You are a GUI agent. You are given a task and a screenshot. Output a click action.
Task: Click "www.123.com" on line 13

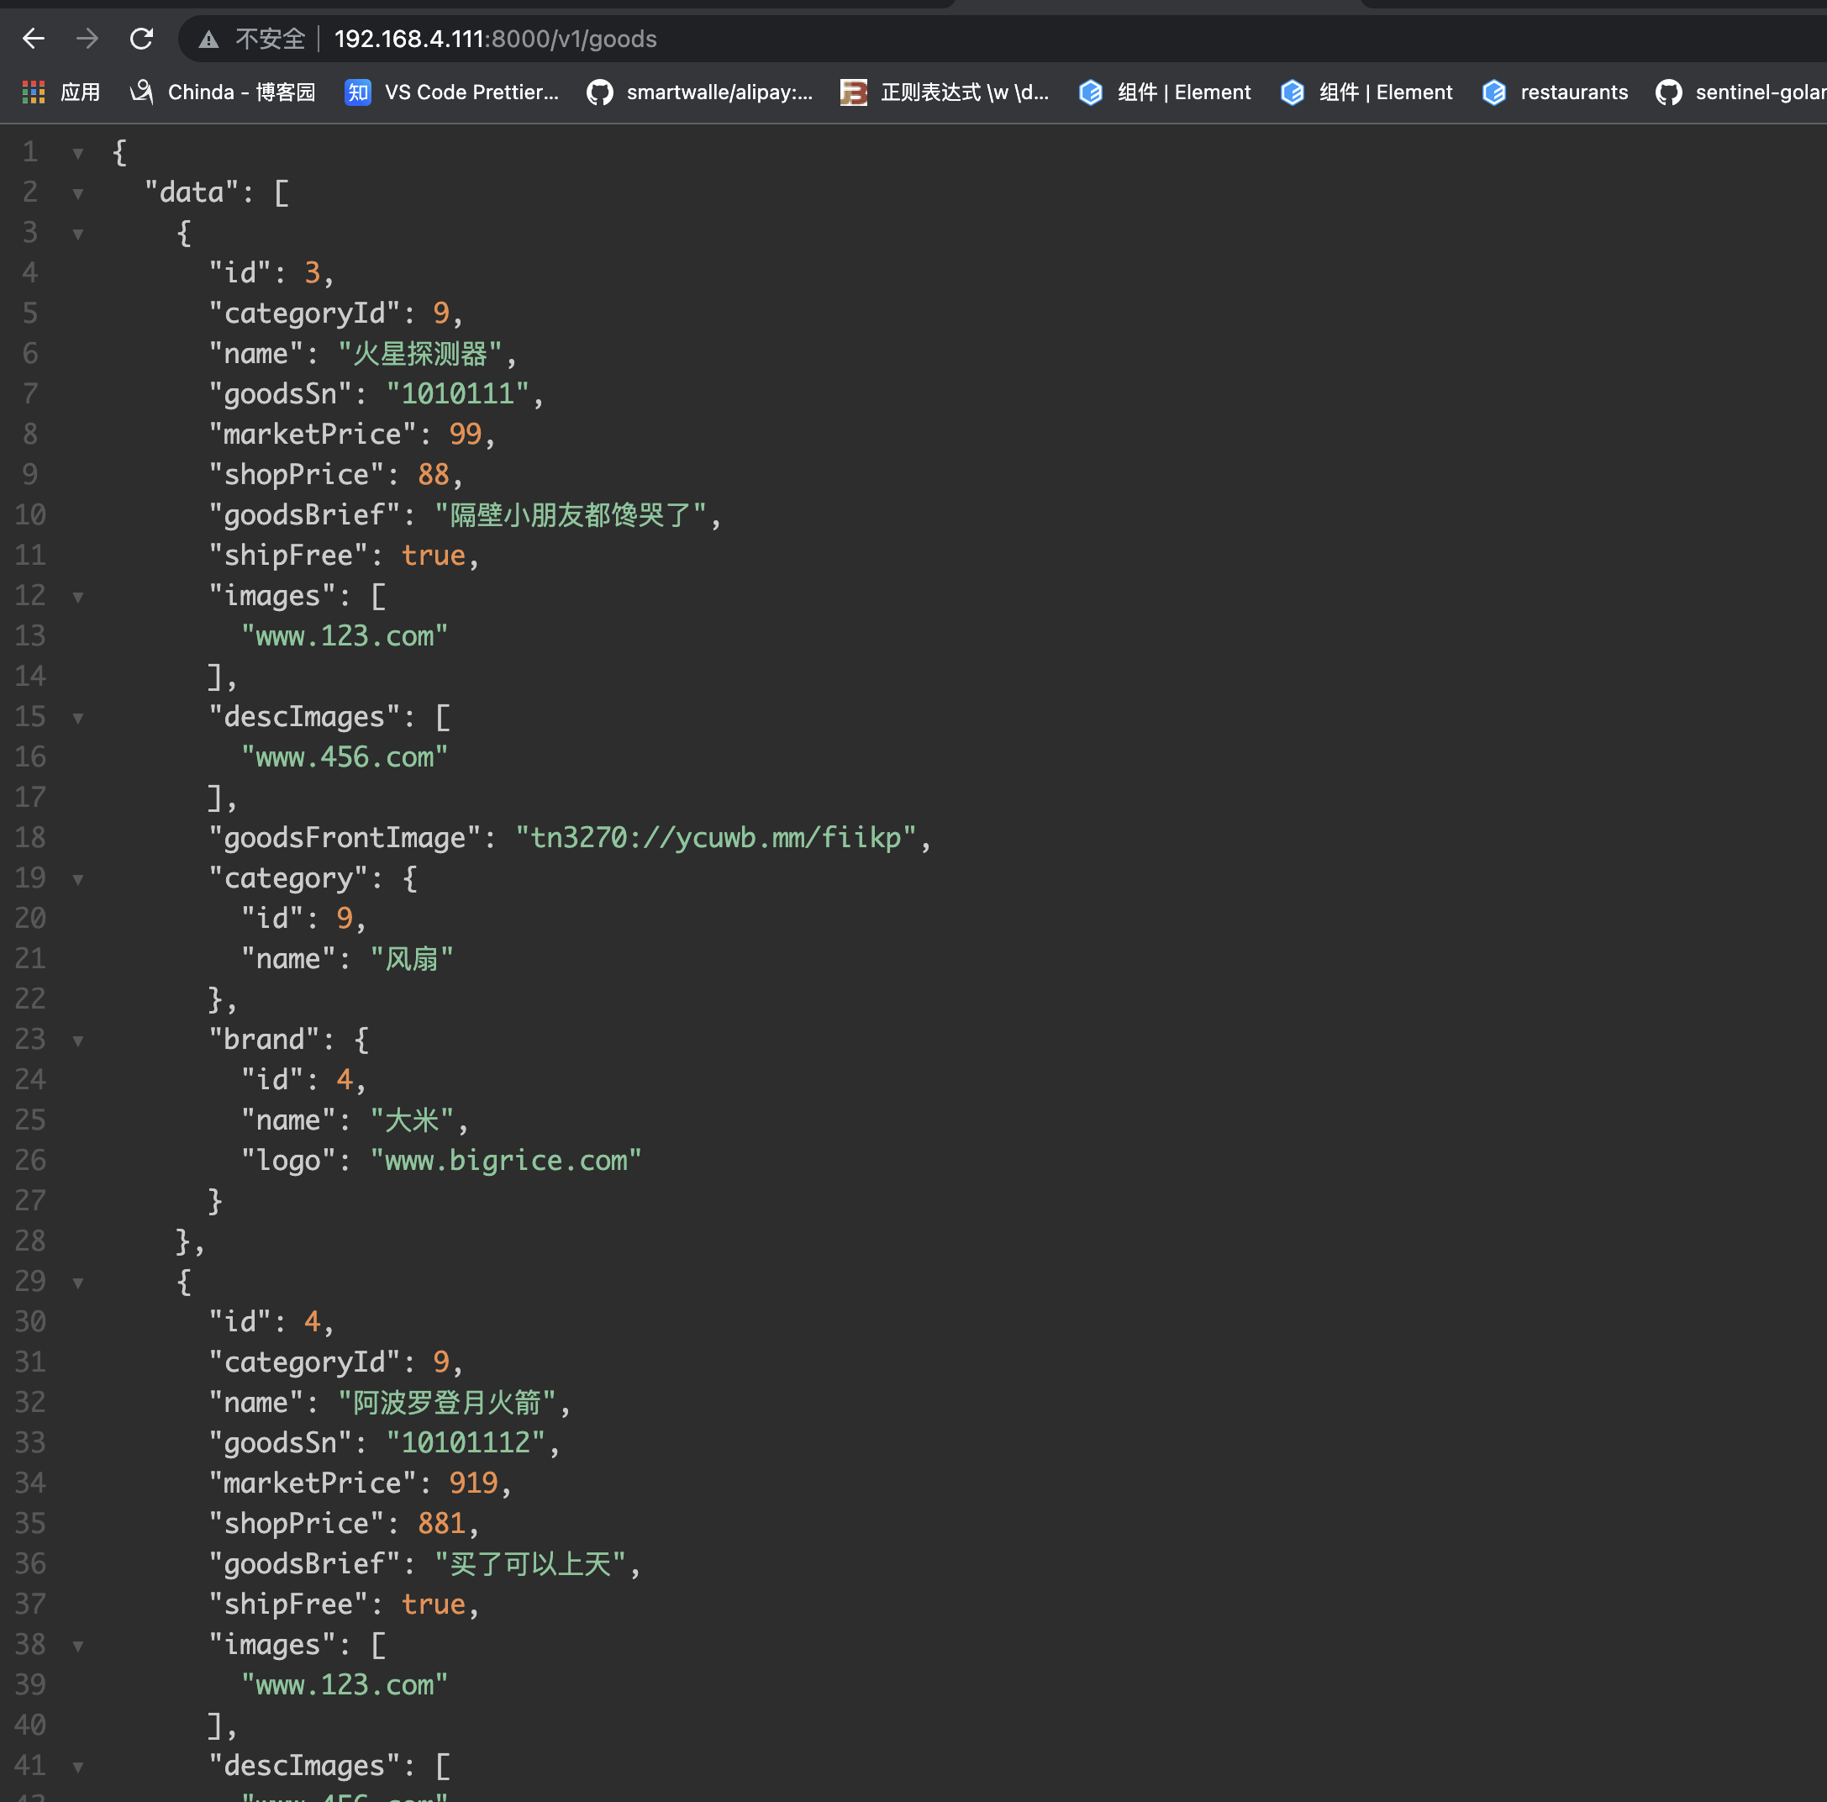(x=345, y=635)
